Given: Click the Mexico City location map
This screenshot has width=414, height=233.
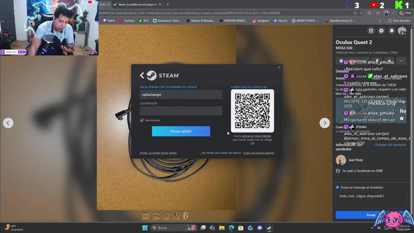Looking at the screenshot, I should coord(371,110).
